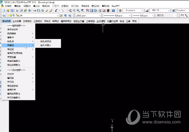
Task: Click the Redo arrow icon
Action: [x=62, y=11]
